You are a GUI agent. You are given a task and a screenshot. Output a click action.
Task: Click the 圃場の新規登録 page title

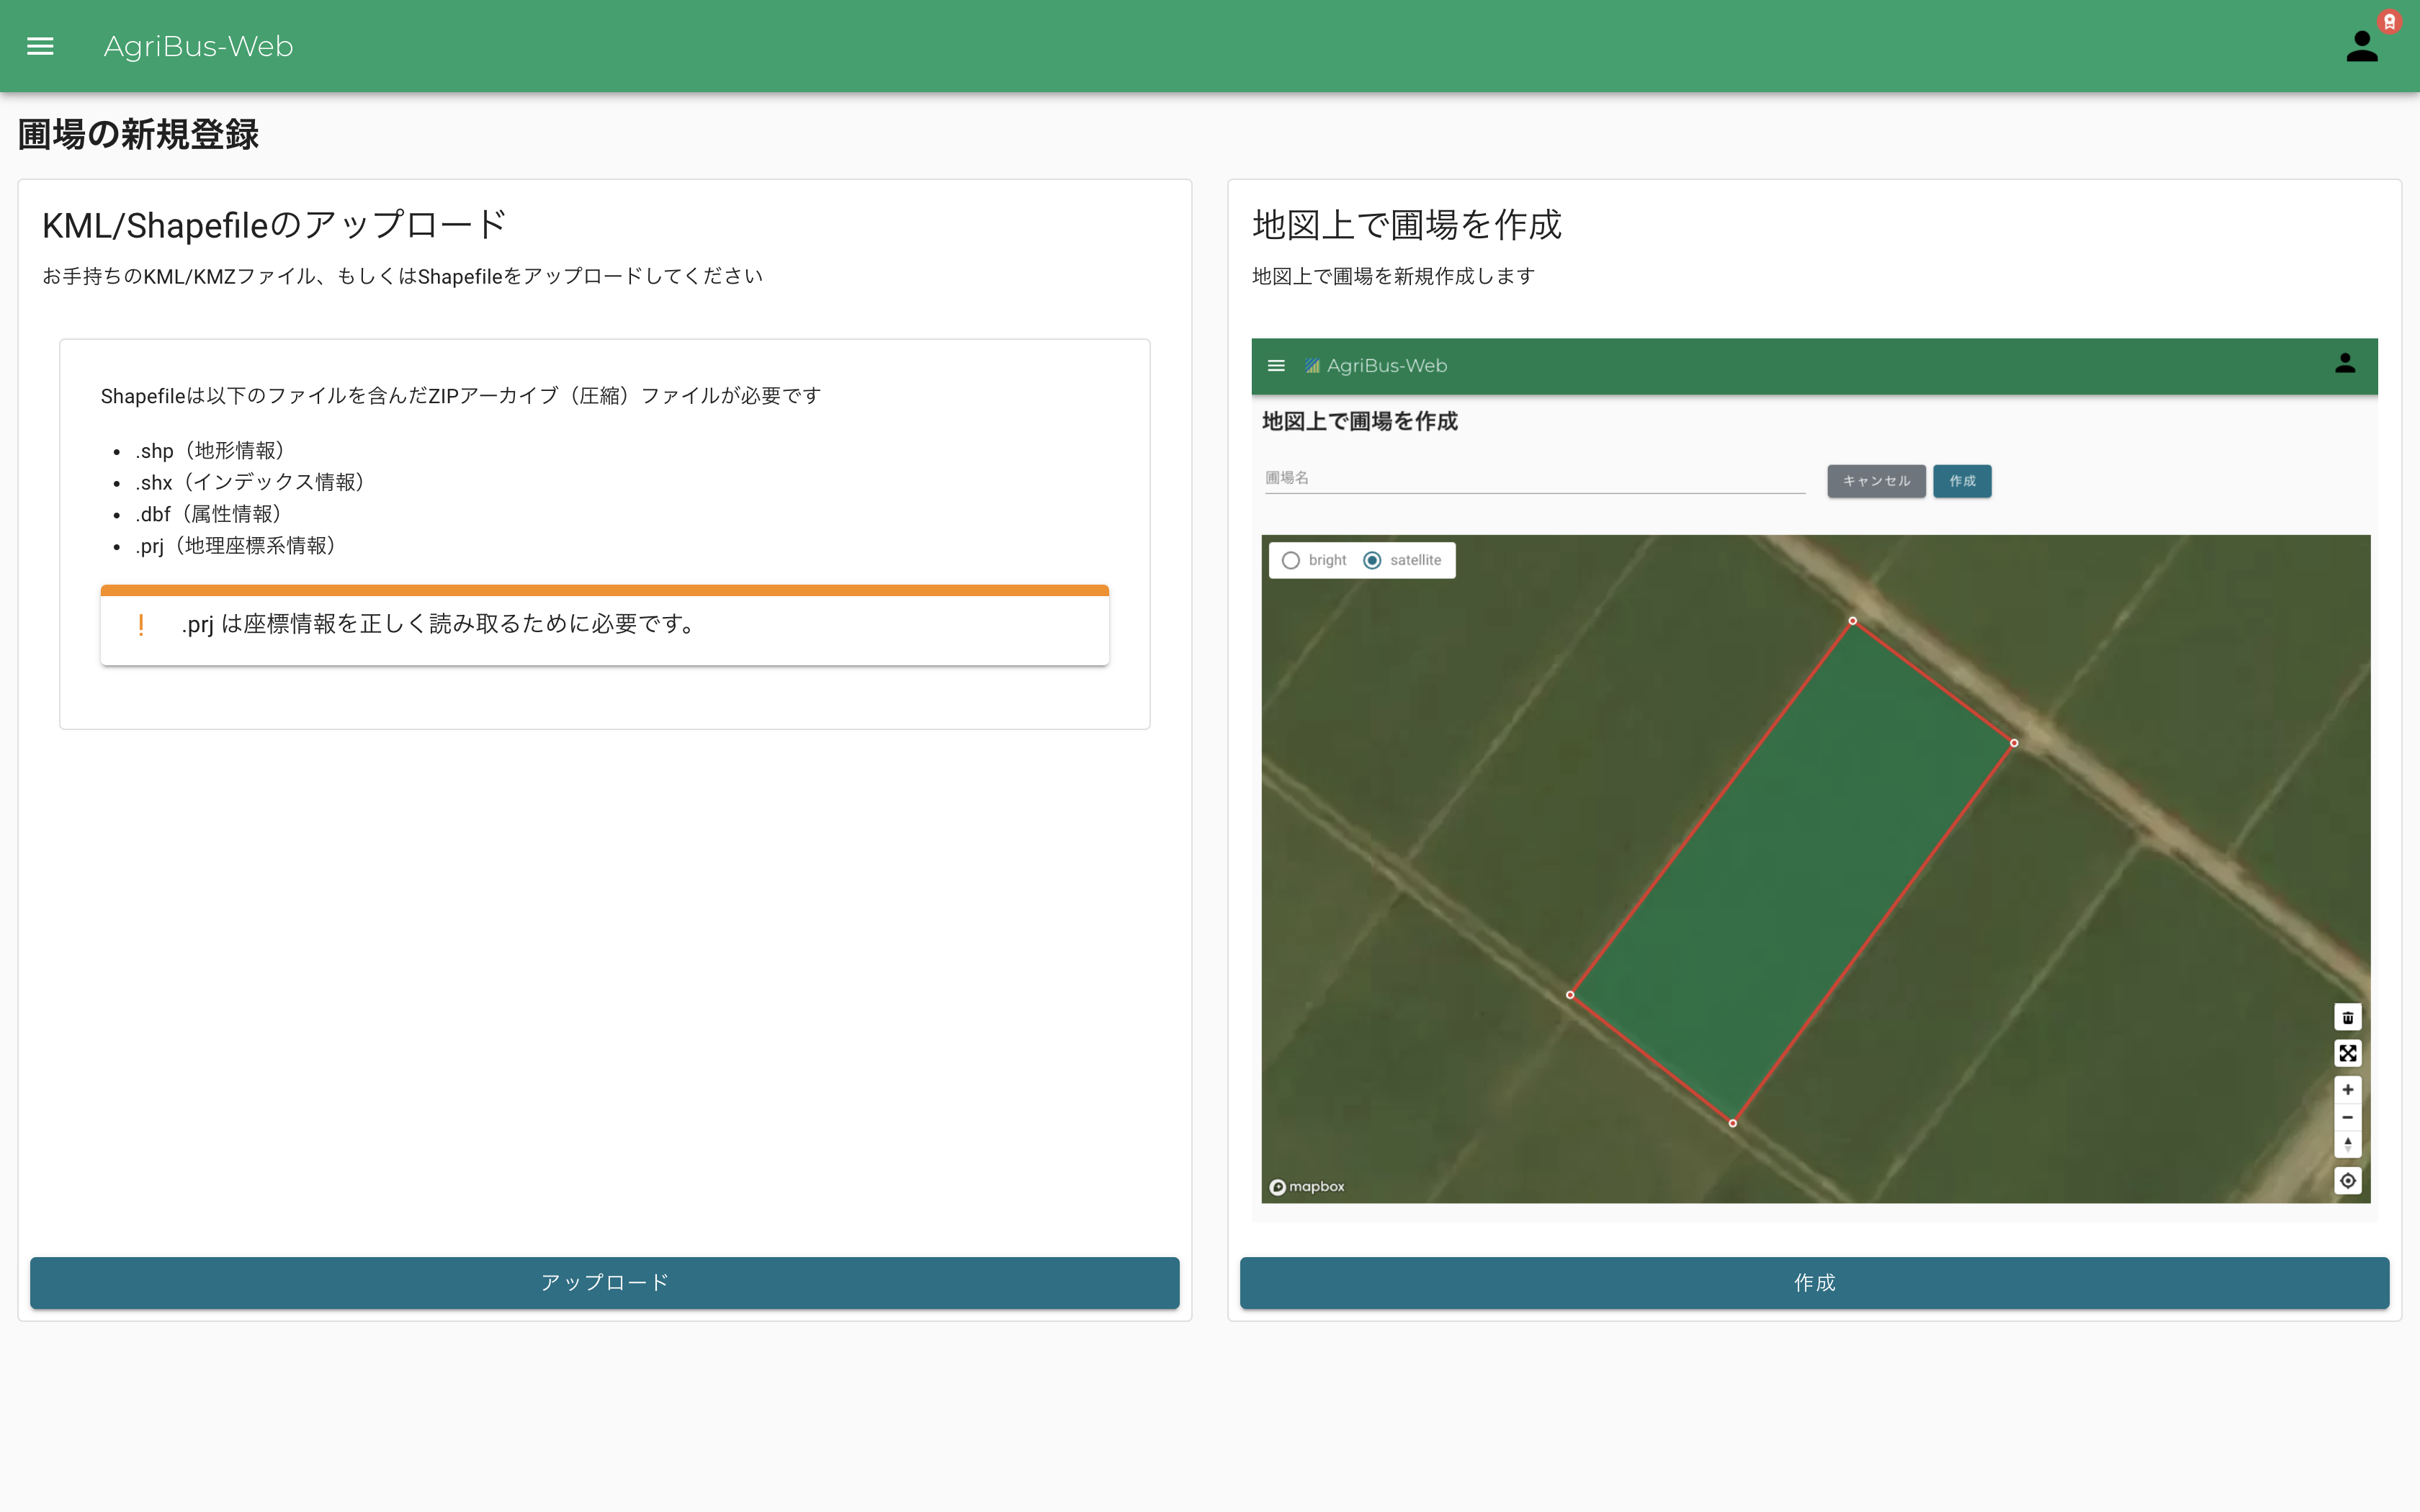[x=139, y=134]
